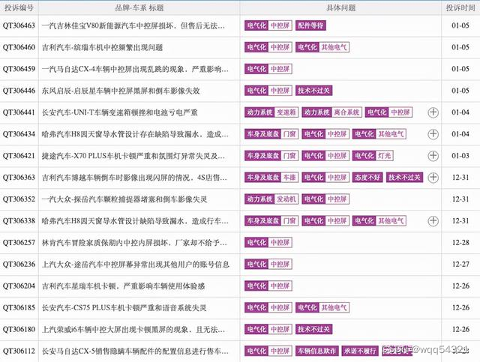
Task: Select complaint number QT306352
Action: pos(19,199)
